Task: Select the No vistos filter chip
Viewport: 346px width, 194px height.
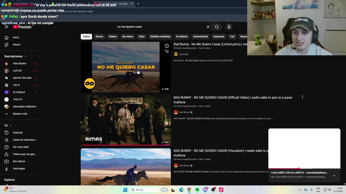Action: point(128,36)
